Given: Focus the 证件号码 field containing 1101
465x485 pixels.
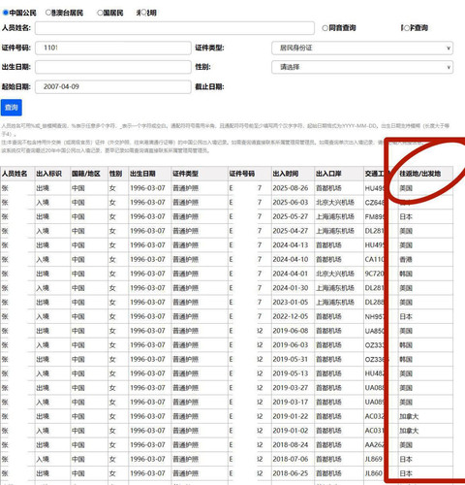Looking at the screenshot, I should coord(113,48).
